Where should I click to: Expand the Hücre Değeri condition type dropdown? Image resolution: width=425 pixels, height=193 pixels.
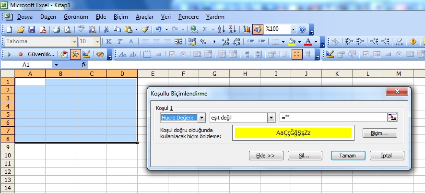click(202, 118)
